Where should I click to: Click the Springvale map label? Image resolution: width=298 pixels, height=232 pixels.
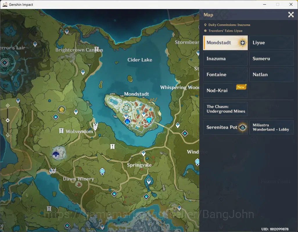click(139, 165)
